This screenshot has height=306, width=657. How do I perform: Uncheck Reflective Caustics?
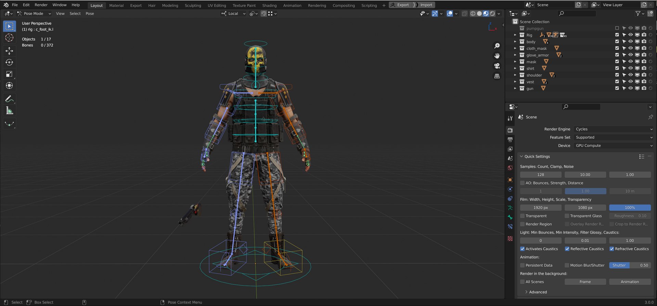click(567, 249)
